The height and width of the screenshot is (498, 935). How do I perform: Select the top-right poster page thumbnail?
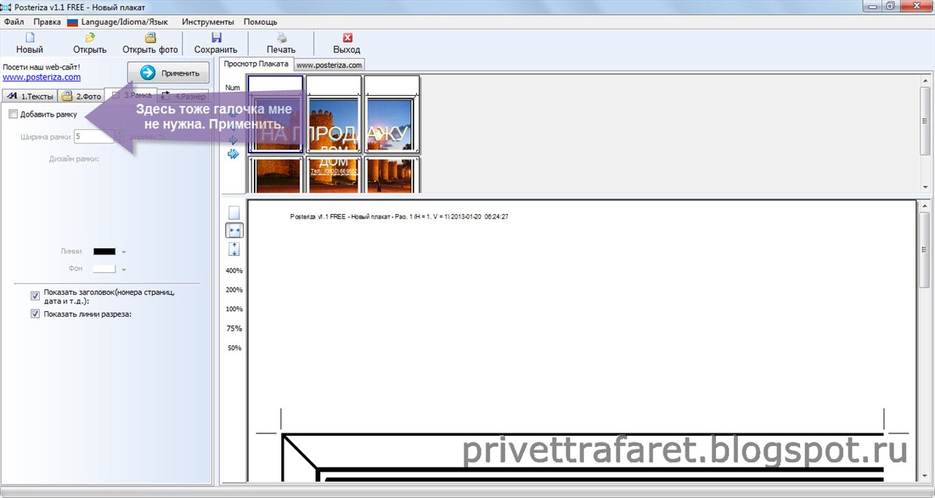(x=392, y=114)
